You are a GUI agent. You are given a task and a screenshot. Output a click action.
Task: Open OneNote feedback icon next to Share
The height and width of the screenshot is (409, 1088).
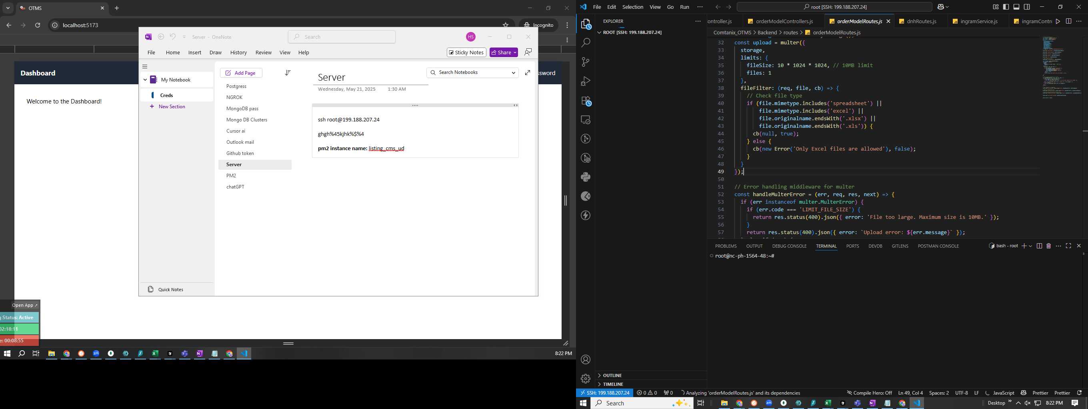(x=528, y=52)
